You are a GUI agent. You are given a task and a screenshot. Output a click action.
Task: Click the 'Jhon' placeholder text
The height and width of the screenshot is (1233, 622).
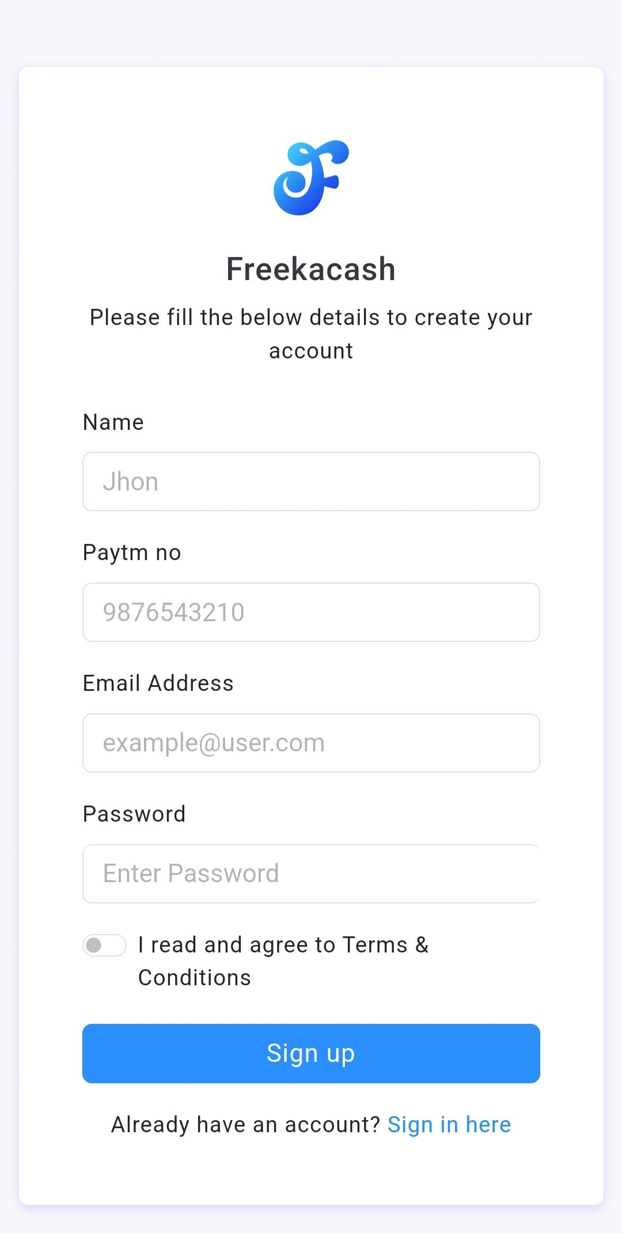coord(131,482)
